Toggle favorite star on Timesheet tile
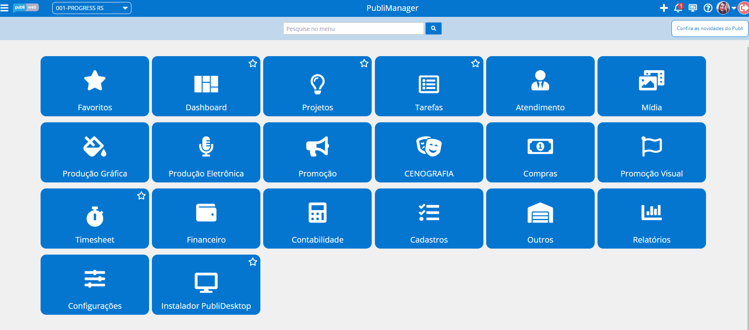749x330 pixels. 141,196
